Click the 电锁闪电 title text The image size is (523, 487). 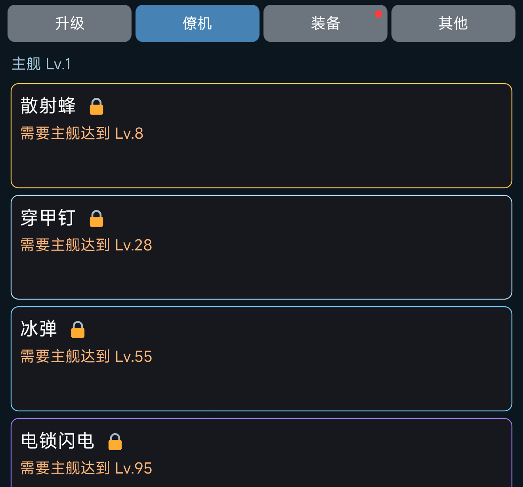pyautogui.click(x=57, y=441)
